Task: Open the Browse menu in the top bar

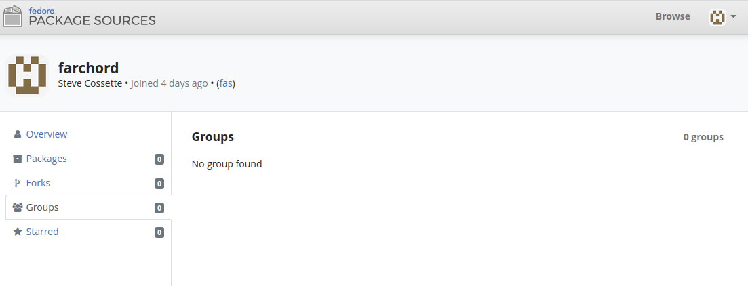Action: pos(673,16)
